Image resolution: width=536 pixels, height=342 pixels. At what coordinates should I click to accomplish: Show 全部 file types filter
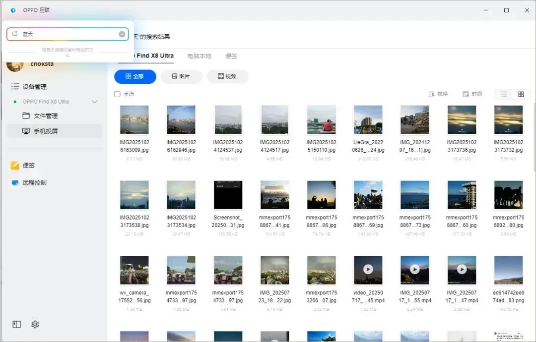pos(135,76)
